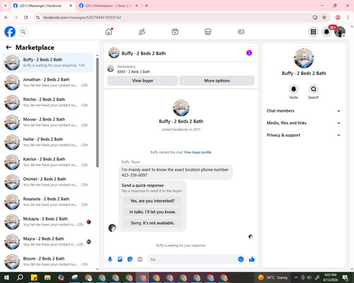Open the Facebook search magnifier
The height and width of the screenshot is (283, 354).
tap(23, 32)
